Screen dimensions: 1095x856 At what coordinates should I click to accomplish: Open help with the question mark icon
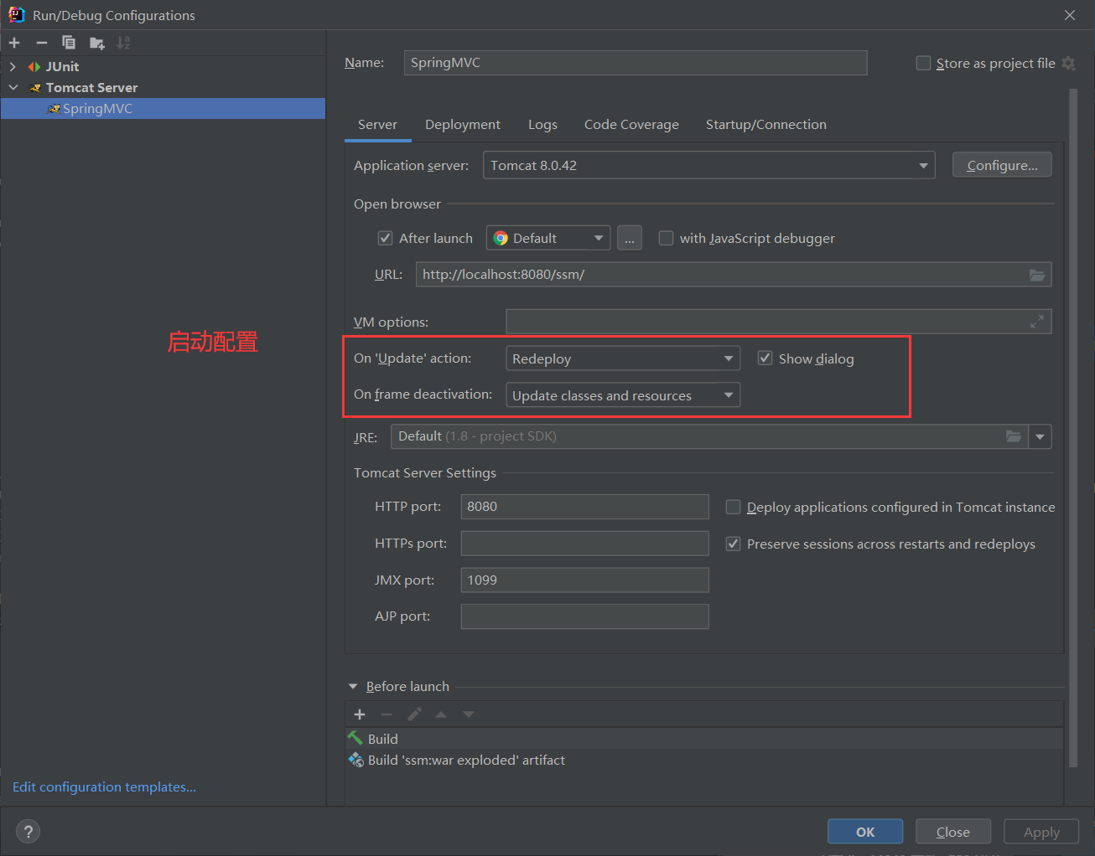pos(29,832)
